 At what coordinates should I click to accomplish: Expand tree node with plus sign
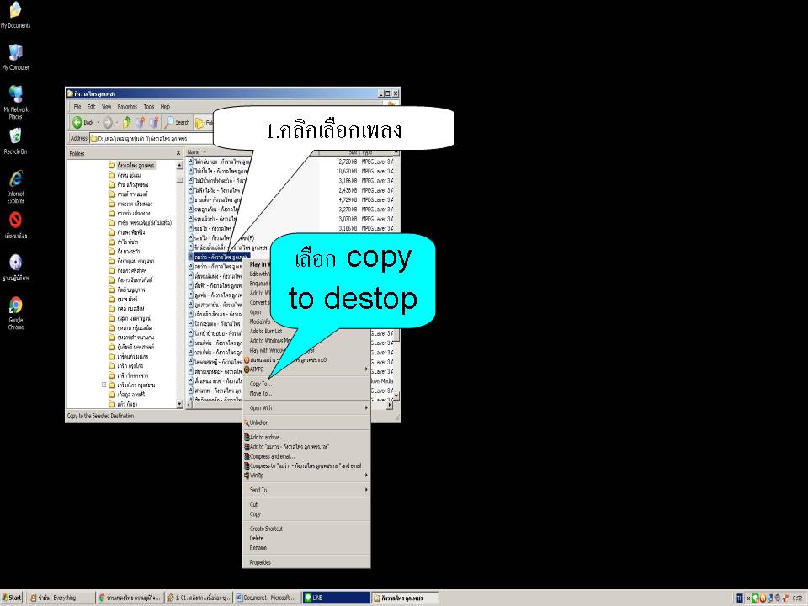(x=104, y=385)
